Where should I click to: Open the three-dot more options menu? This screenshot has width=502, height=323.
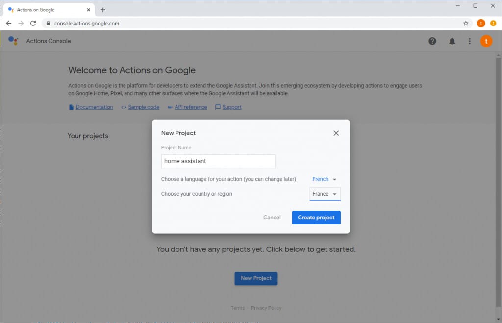pos(470,41)
